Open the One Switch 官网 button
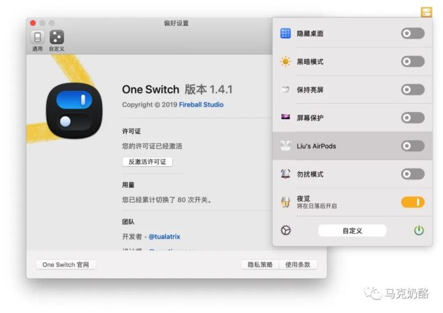 pos(66,264)
